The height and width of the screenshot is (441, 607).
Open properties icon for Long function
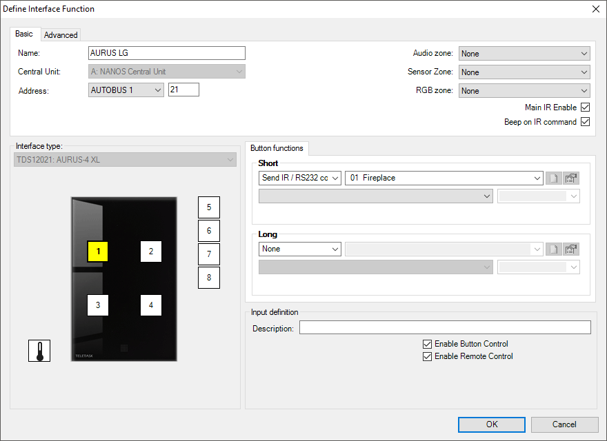[x=571, y=249]
